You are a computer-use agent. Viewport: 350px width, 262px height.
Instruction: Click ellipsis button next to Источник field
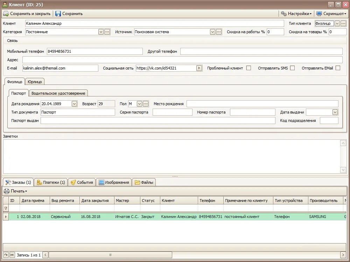pyautogui.click(x=219, y=32)
